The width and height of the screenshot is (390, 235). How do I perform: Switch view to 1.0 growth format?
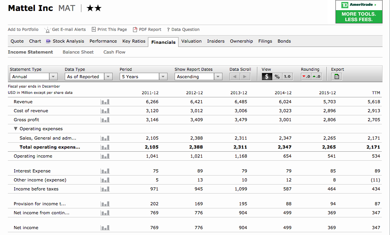[288, 77]
